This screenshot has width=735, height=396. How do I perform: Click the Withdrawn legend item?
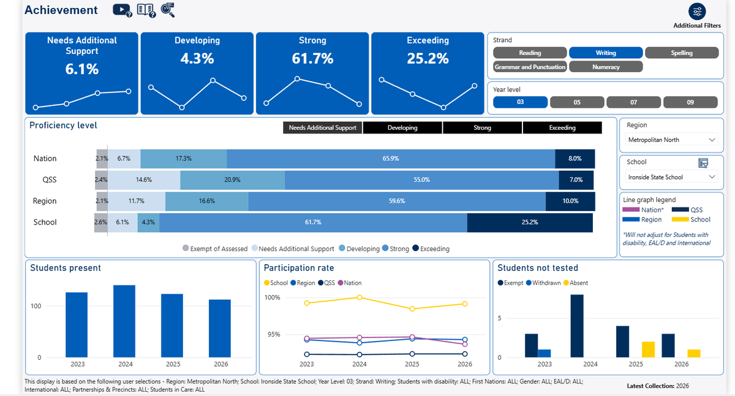(543, 283)
